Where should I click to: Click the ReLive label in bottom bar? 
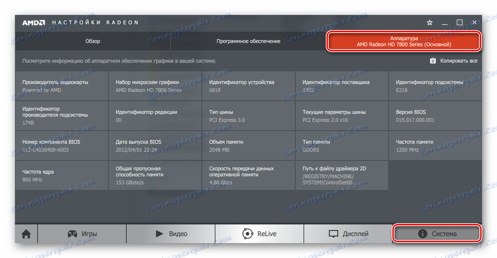[267, 234]
